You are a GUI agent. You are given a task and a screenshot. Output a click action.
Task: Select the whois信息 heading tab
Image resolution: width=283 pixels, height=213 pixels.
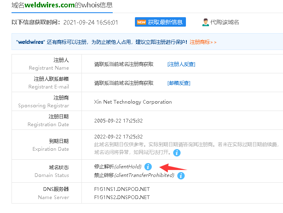pos(98,5)
